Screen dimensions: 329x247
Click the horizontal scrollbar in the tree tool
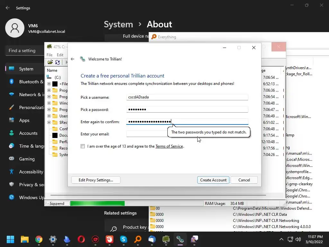158,195
